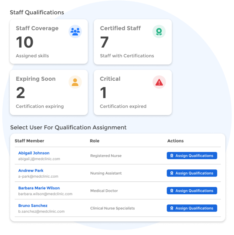Viewport: 234px width, 235px height.
Task: Click the blue people icon on Staff Coverage card
Action: tap(75, 31)
